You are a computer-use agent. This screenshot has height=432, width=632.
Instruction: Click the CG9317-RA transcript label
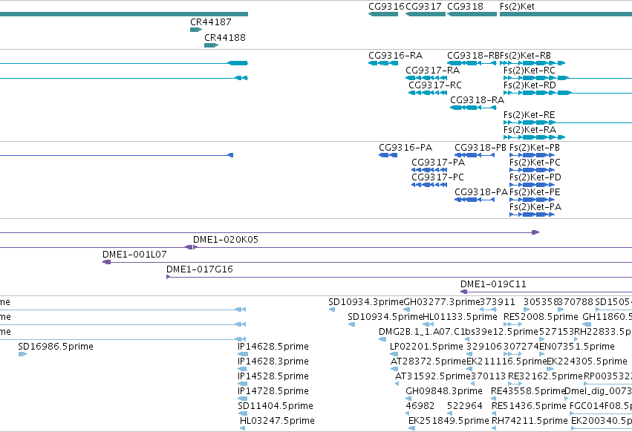point(432,71)
